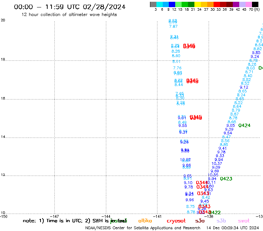This screenshot has height=231, width=263.
Task: Click the cyan 6 ft legend swatch
Action: [x=160, y=4]
